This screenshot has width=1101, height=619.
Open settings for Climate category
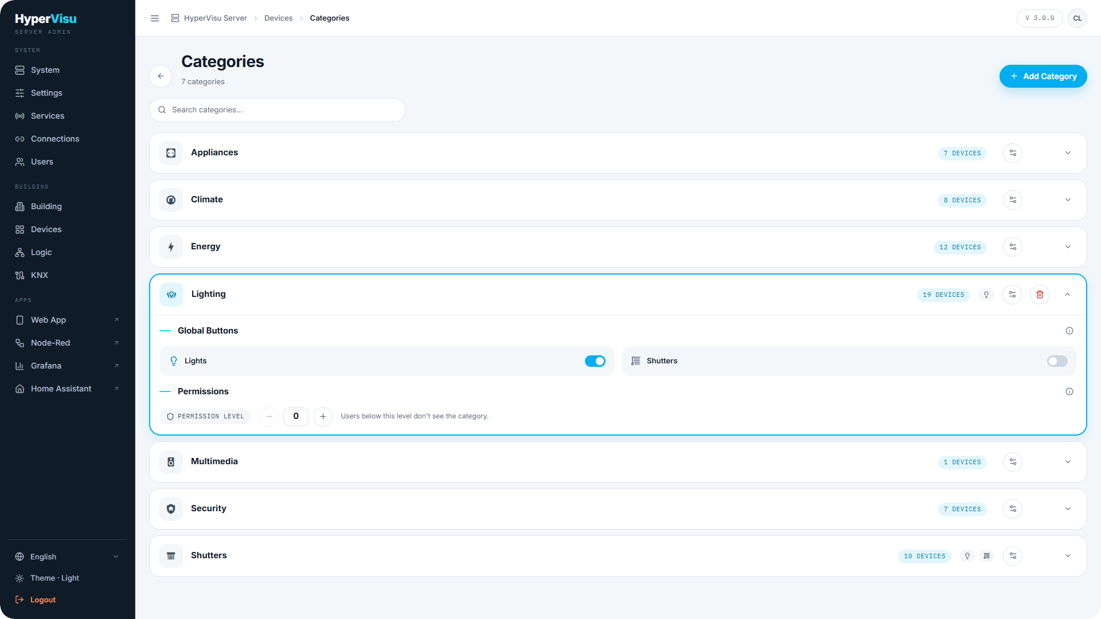[1013, 200]
